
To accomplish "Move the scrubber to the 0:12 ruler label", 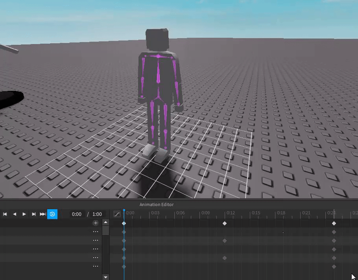I will click(231, 213).
